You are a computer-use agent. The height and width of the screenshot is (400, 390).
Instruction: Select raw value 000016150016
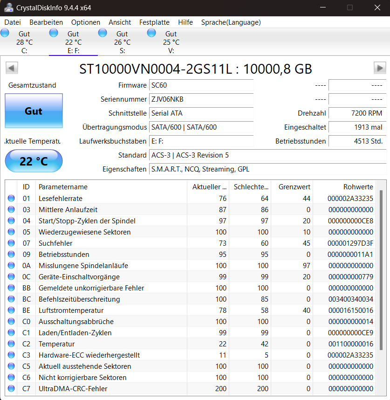[351, 310]
